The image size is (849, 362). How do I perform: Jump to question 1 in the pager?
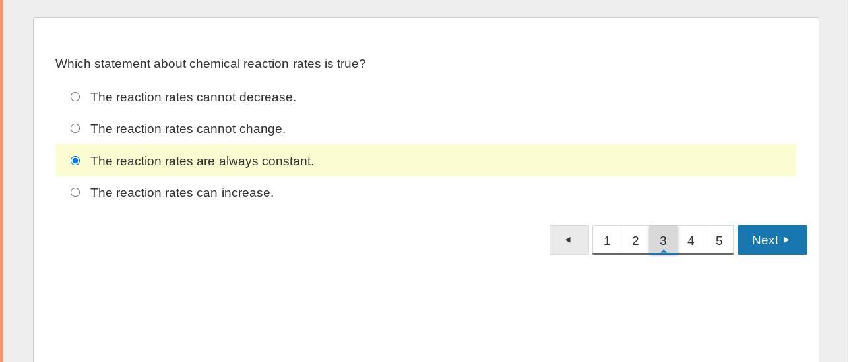(607, 240)
